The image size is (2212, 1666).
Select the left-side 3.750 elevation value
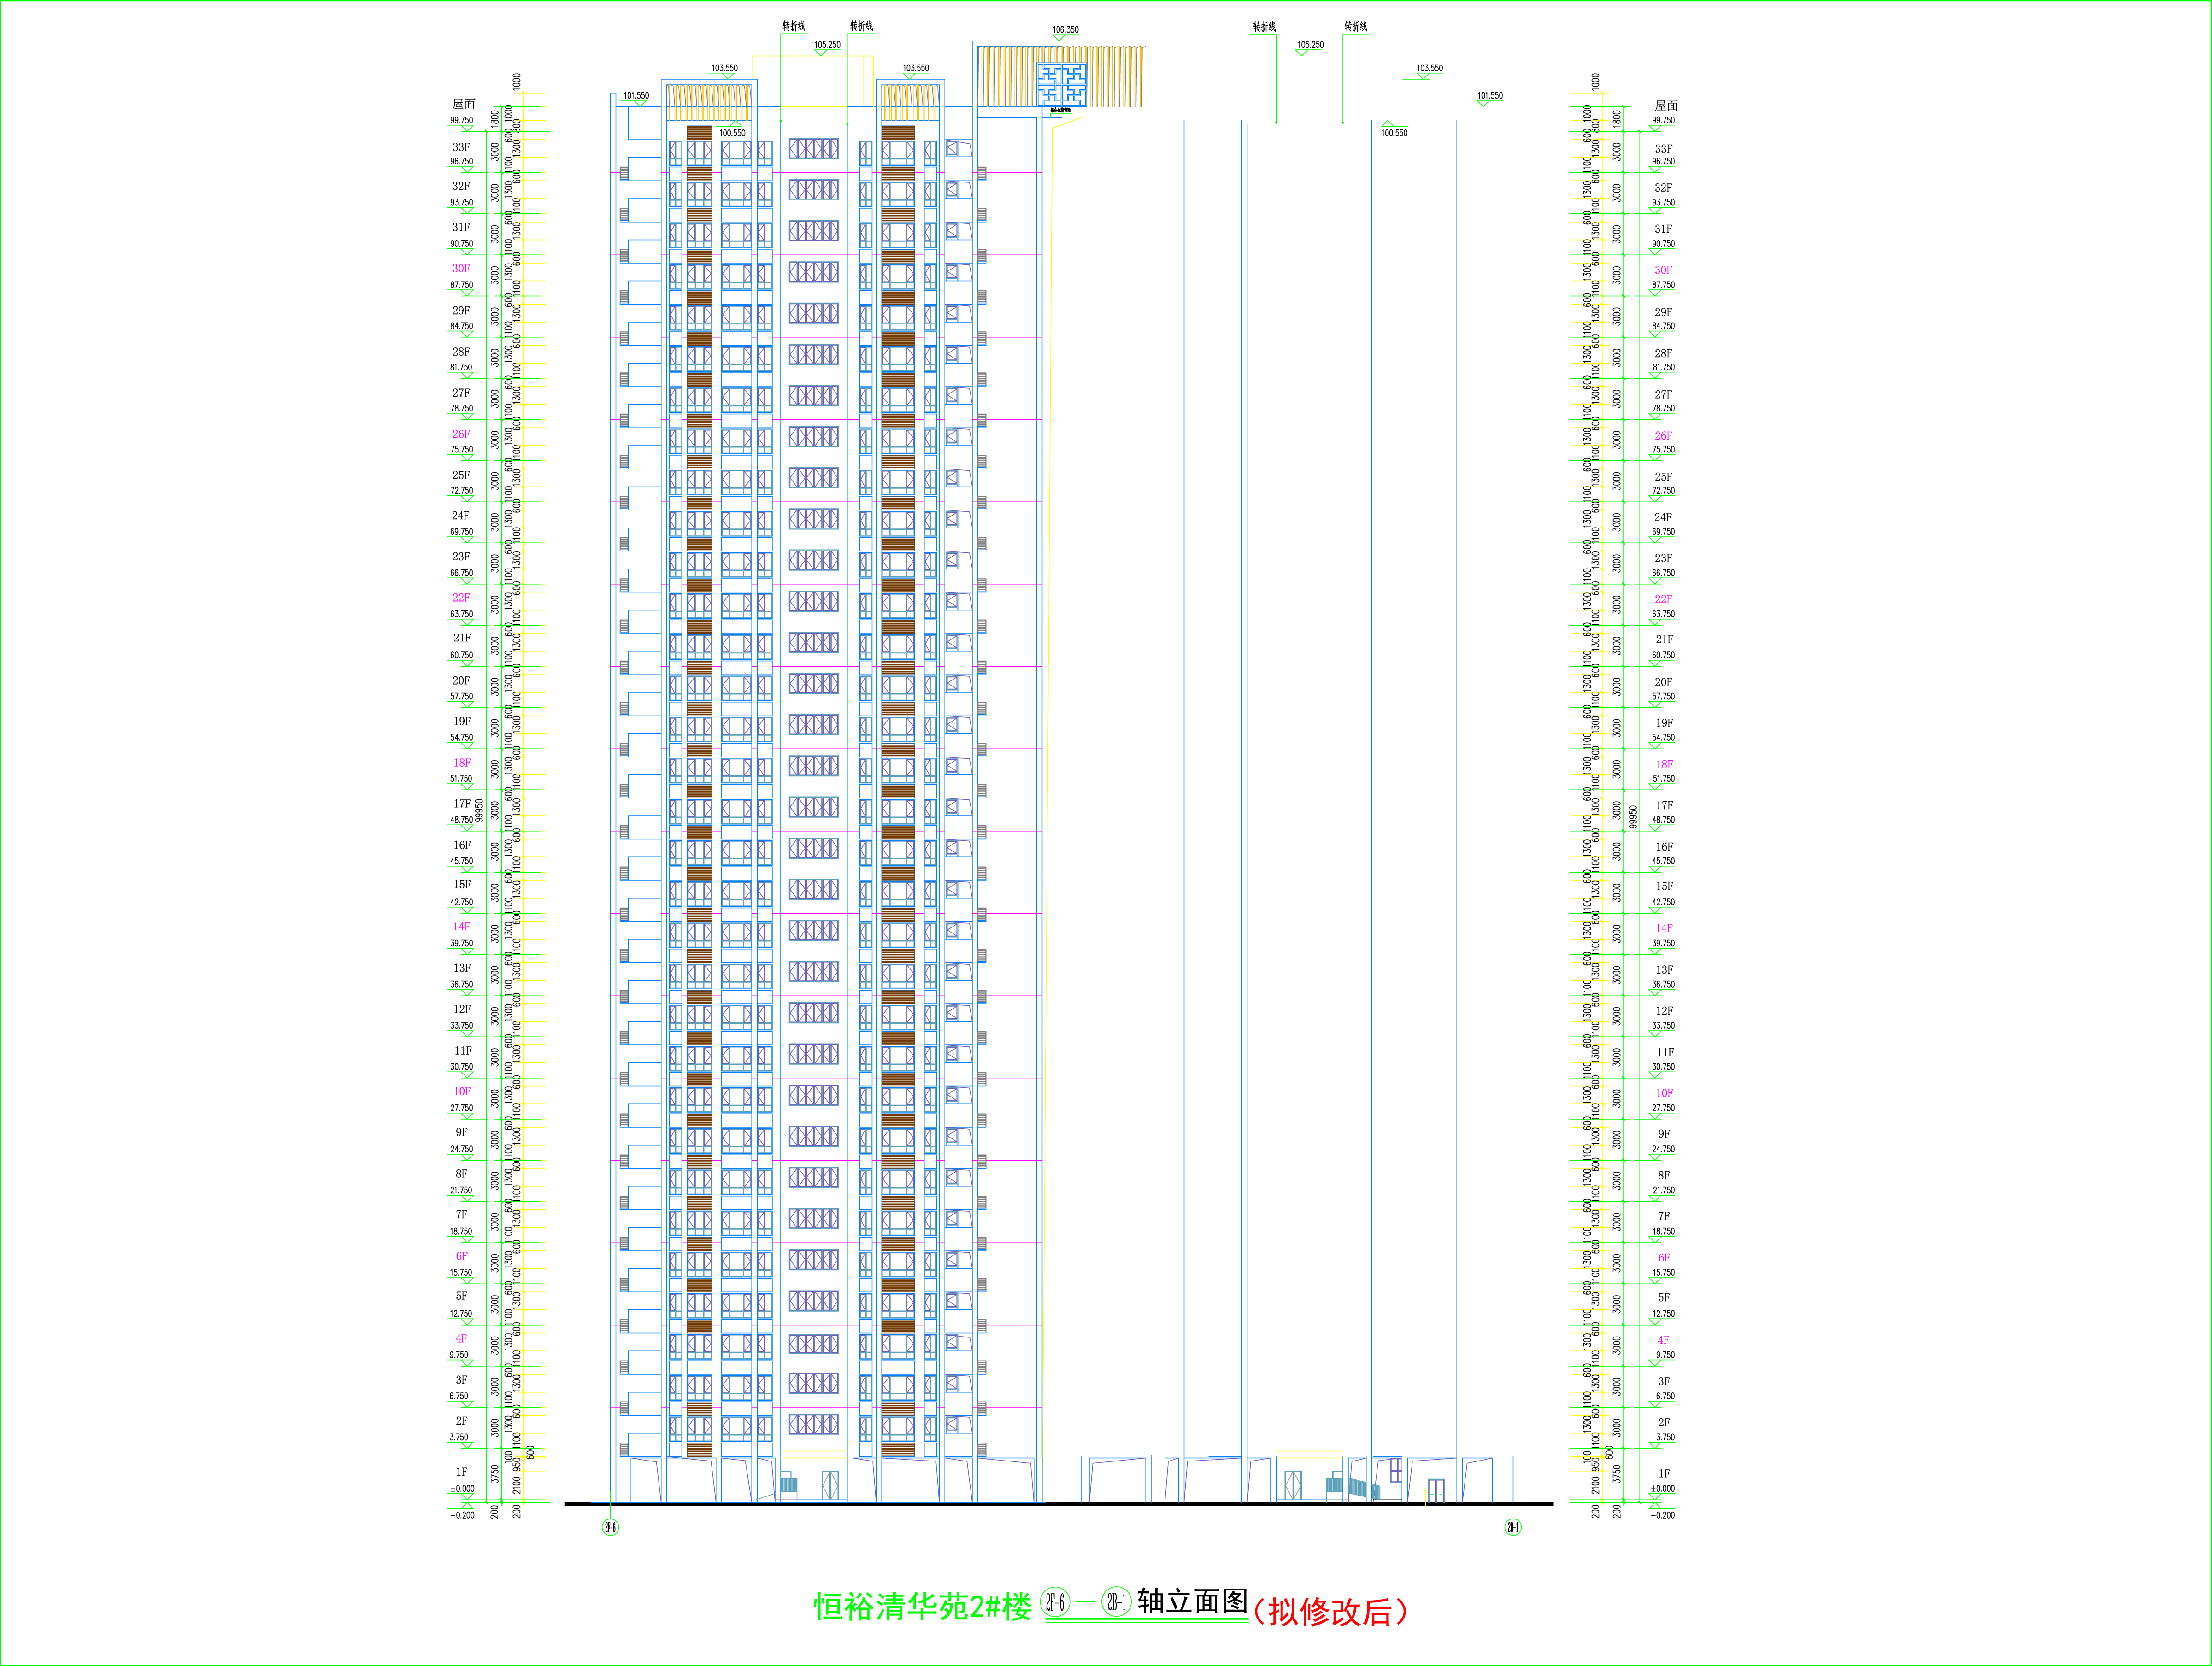pos(459,1438)
